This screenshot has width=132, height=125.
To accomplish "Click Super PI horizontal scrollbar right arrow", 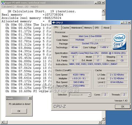I will pyautogui.click(x=100, y=122).
